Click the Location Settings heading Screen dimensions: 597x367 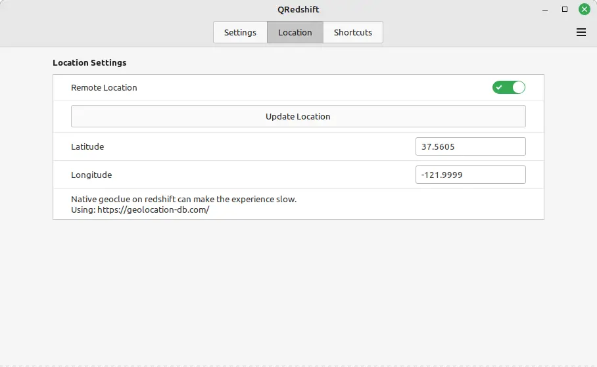pyautogui.click(x=89, y=63)
